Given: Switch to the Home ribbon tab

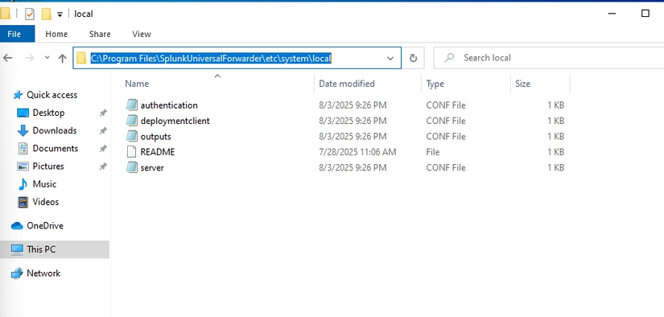Looking at the screenshot, I should pyautogui.click(x=56, y=34).
